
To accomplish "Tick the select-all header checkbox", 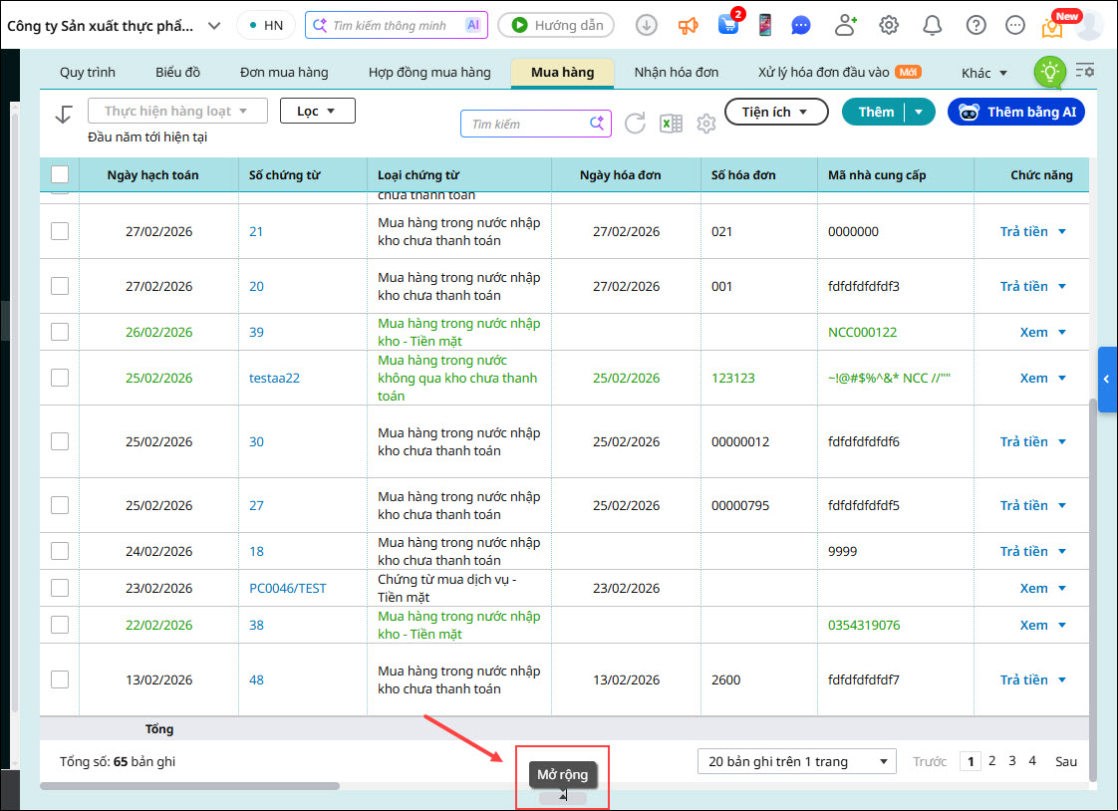I will point(60,174).
